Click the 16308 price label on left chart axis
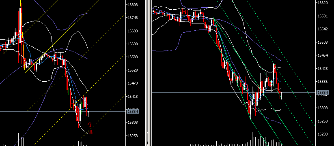The image size is (334, 146). [x=133, y=123]
